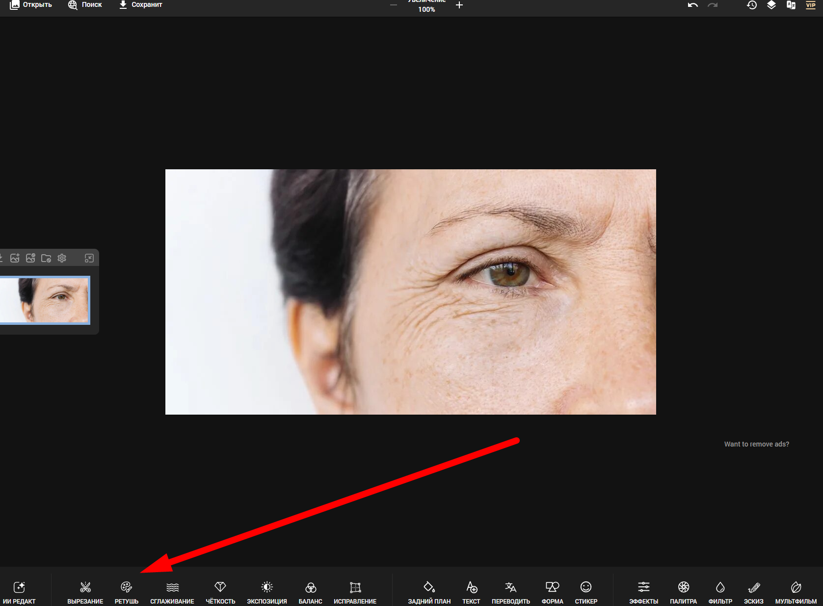Image resolution: width=823 pixels, height=606 pixels.
Task: Zoom in with the plus button
Action: coord(459,5)
